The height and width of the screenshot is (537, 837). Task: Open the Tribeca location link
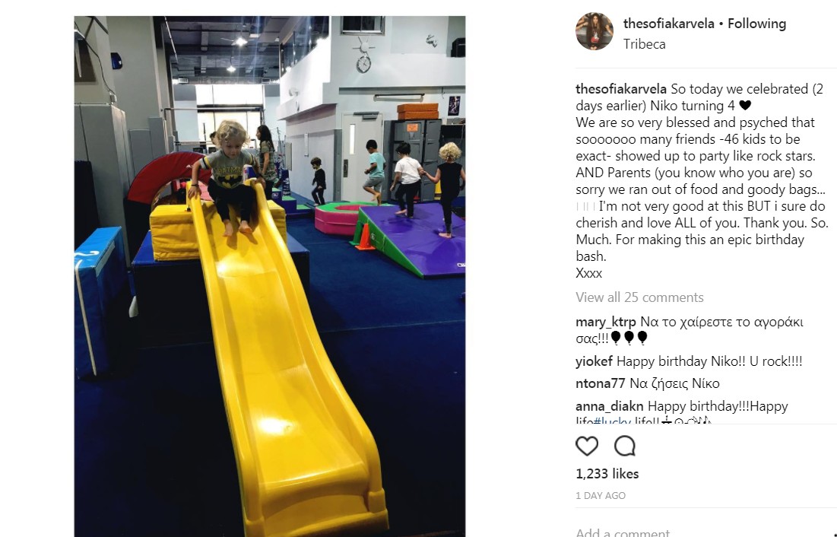click(x=645, y=44)
